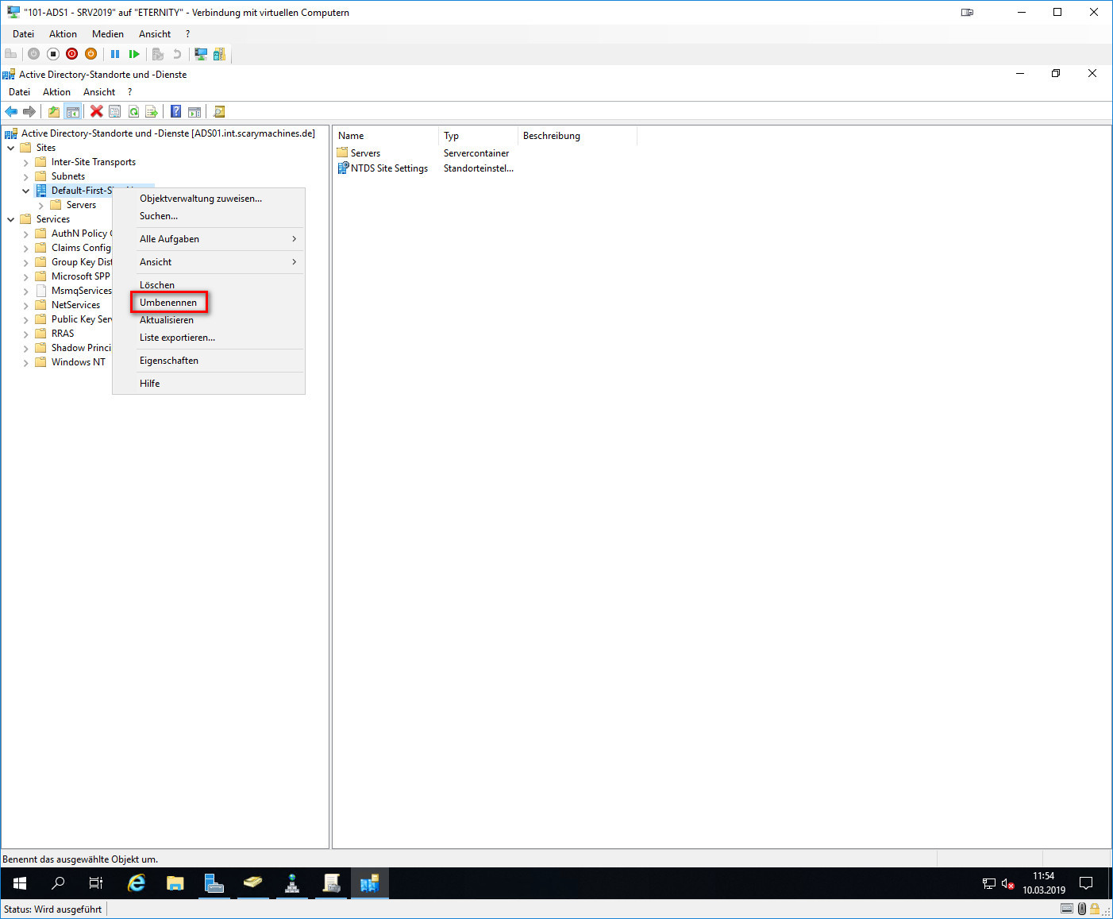This screenshot has width=1113, height=919.
Task: Select Umbenennen in the context menu
Action: [x=168, y=303]
